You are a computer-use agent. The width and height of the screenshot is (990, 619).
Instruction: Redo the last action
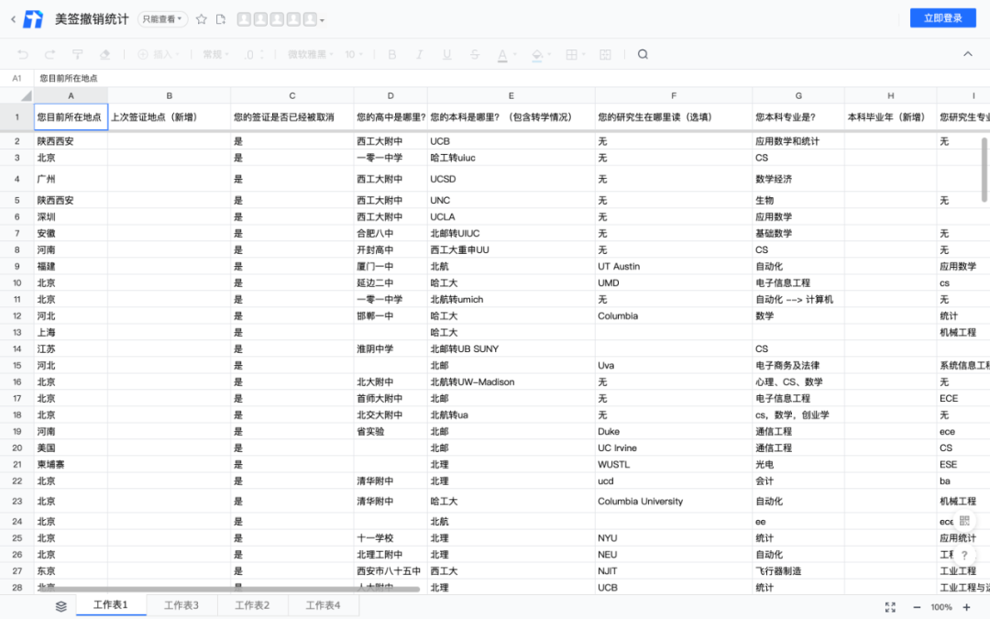pyautogui.click(x=49, y=54)
